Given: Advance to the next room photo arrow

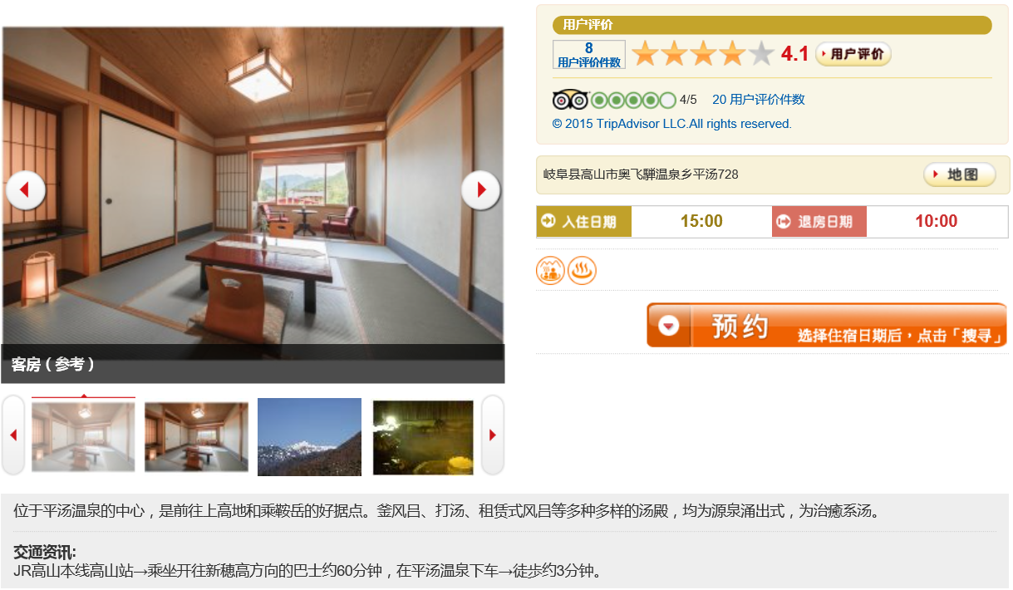Looking at the screenshot, I should pos(481,190).
